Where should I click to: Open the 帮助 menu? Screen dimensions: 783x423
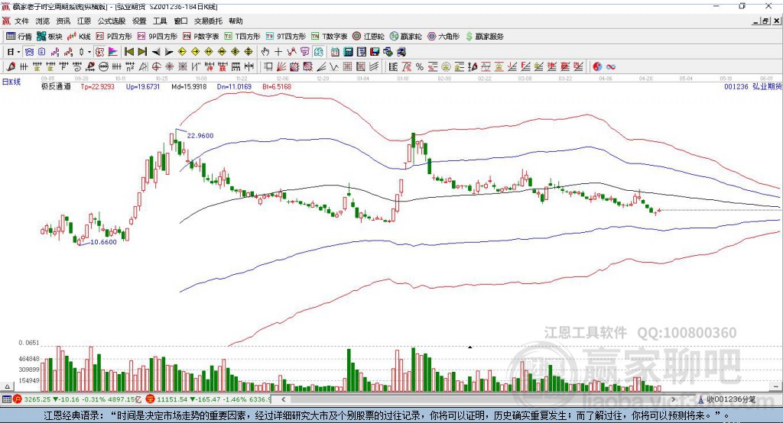236,21
